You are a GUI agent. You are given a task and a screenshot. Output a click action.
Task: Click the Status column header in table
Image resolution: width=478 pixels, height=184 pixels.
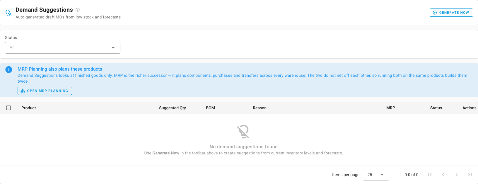(436, 108)
